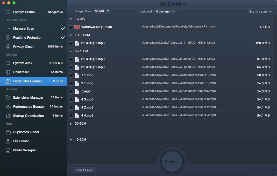
Task: Collapse the 100-300M group
Action: (71, 35)
